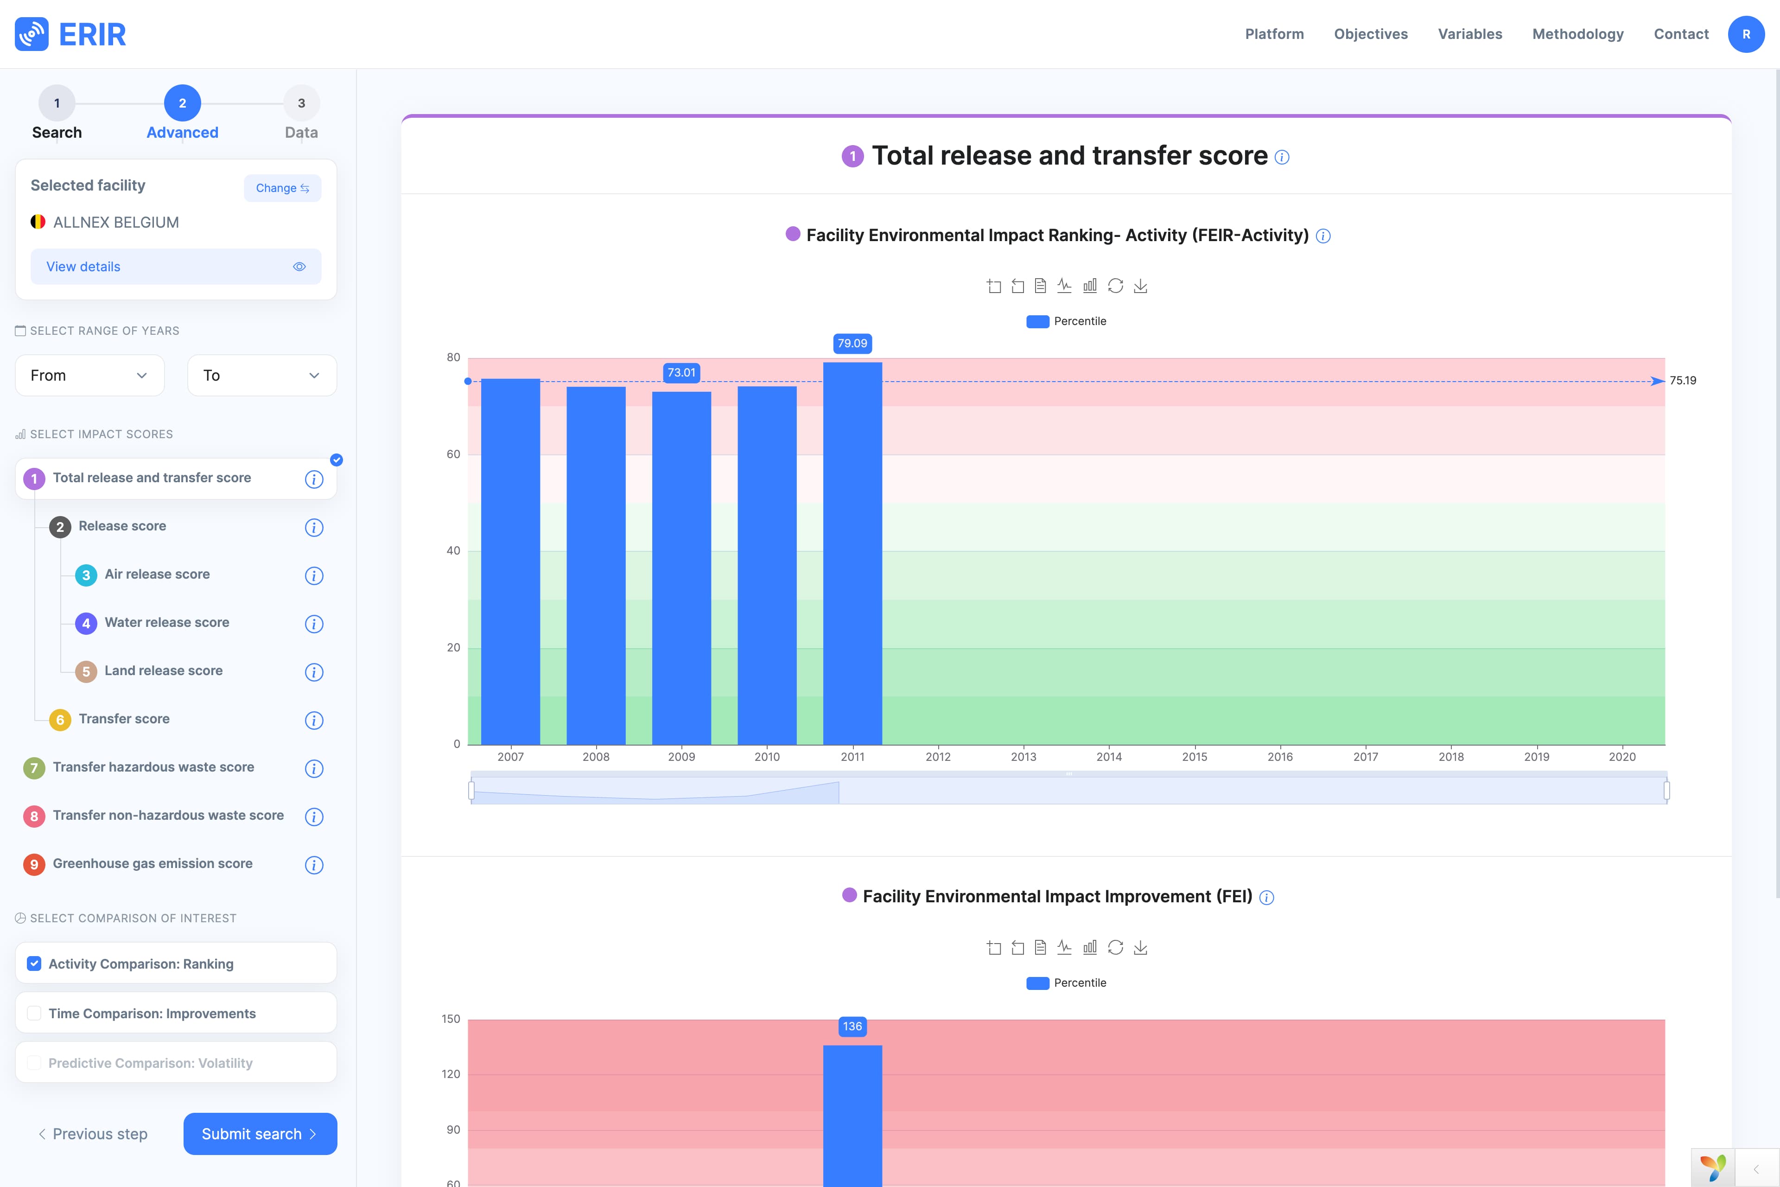The height and width of the screenshot is (1187, 1780).
Task: Open info for sidebar Total release and transfer score
Action: point(314,479)
